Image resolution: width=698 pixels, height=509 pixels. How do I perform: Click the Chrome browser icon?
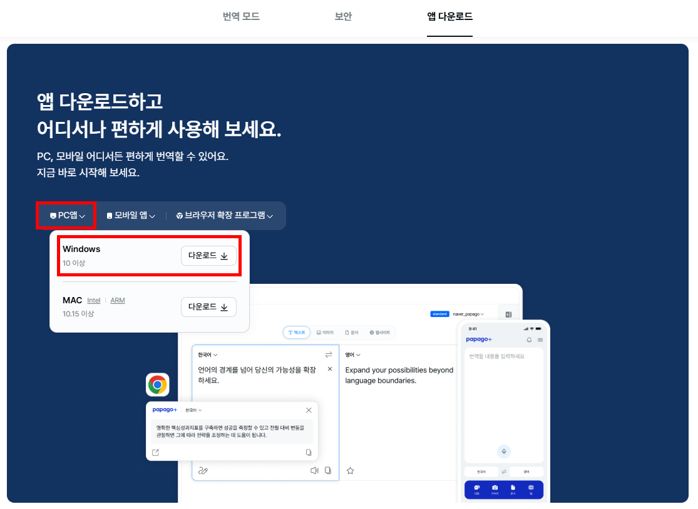[x=158, y=385]
